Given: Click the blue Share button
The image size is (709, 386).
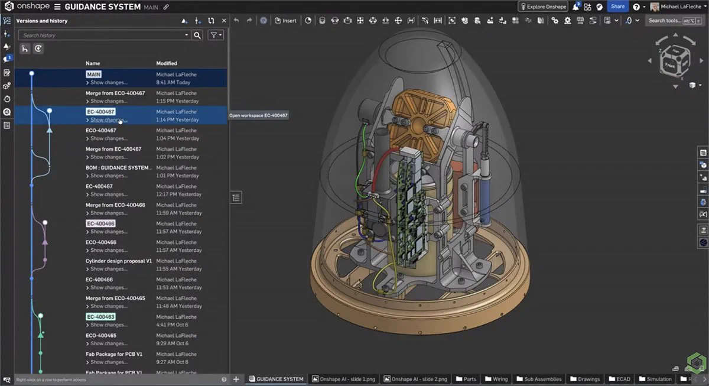Looking at the screenshot, I should (617, 7).
